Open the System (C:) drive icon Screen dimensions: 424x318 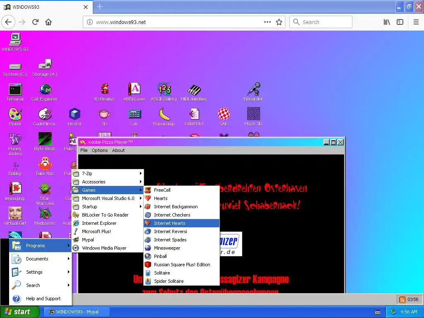[x=15, y=69]
